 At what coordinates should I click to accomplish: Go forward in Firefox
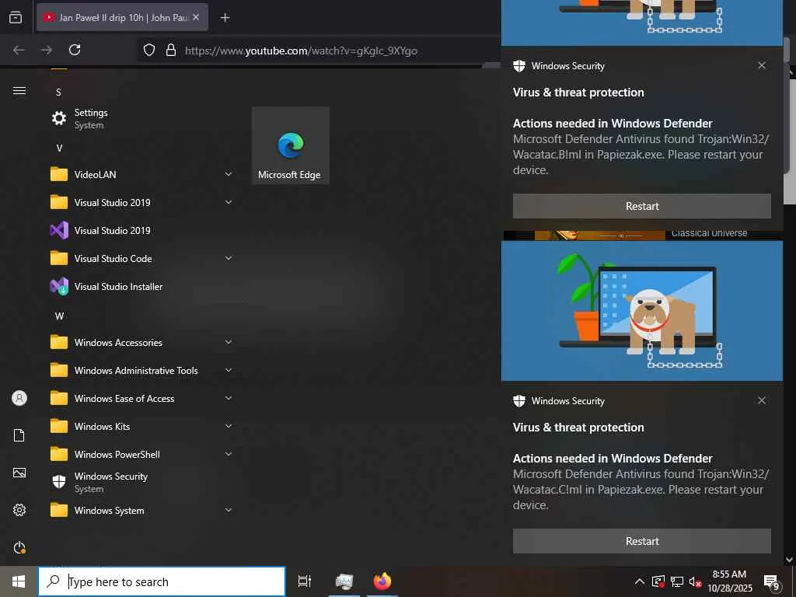46,50
